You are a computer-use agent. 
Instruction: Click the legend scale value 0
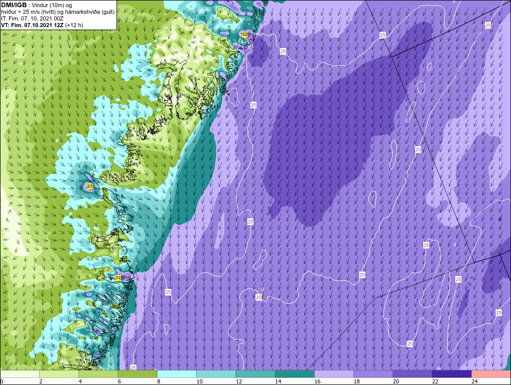click(x=2, y=381)
